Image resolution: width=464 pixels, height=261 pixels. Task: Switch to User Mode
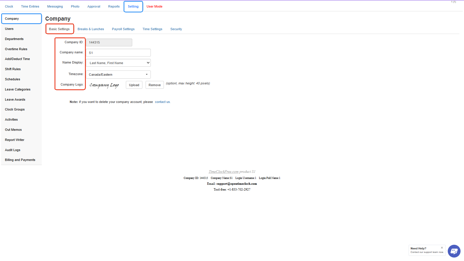tap(154, 6)
